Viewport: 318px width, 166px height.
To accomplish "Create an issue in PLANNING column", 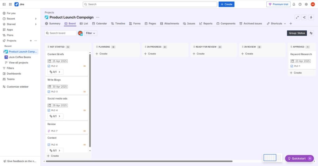I will pos(102,54).
